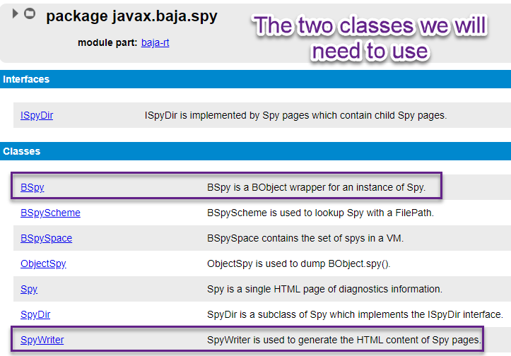Click the 'dump BObject.spy()' description text
Viewport: 511px width, 356px height.
click(x=298, y=263)
